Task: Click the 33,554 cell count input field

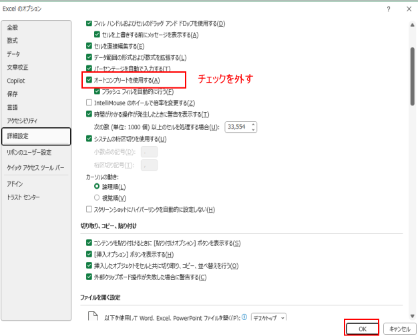Action: coord(238,127)
